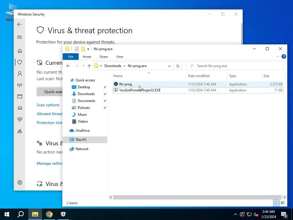Click scroll right arrow in file list
The height and width of the screenshot is (220, 293).
point(284,197)
